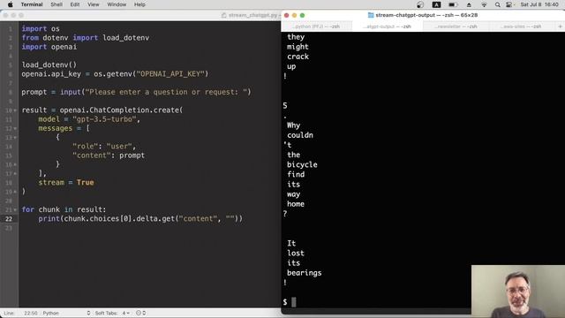Image resolution: width=565 pixels, height=318 pixels.
Task: Open Spotlight search
Action: [497, 4]
